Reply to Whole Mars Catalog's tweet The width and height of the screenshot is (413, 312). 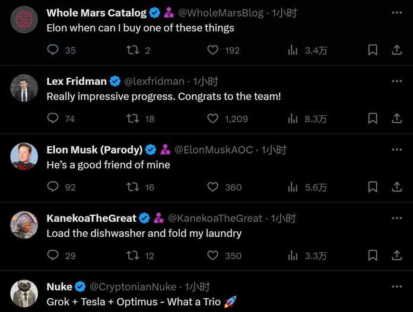tap(53, 50)
